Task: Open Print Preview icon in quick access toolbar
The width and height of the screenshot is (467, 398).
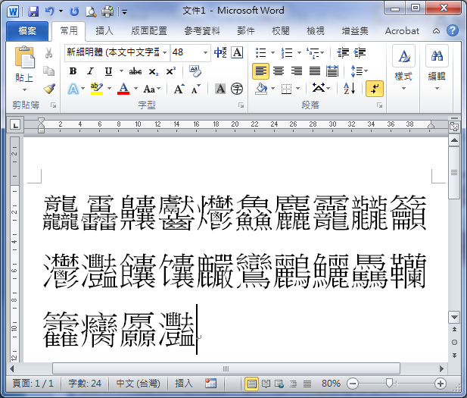Action: (91, 11)
